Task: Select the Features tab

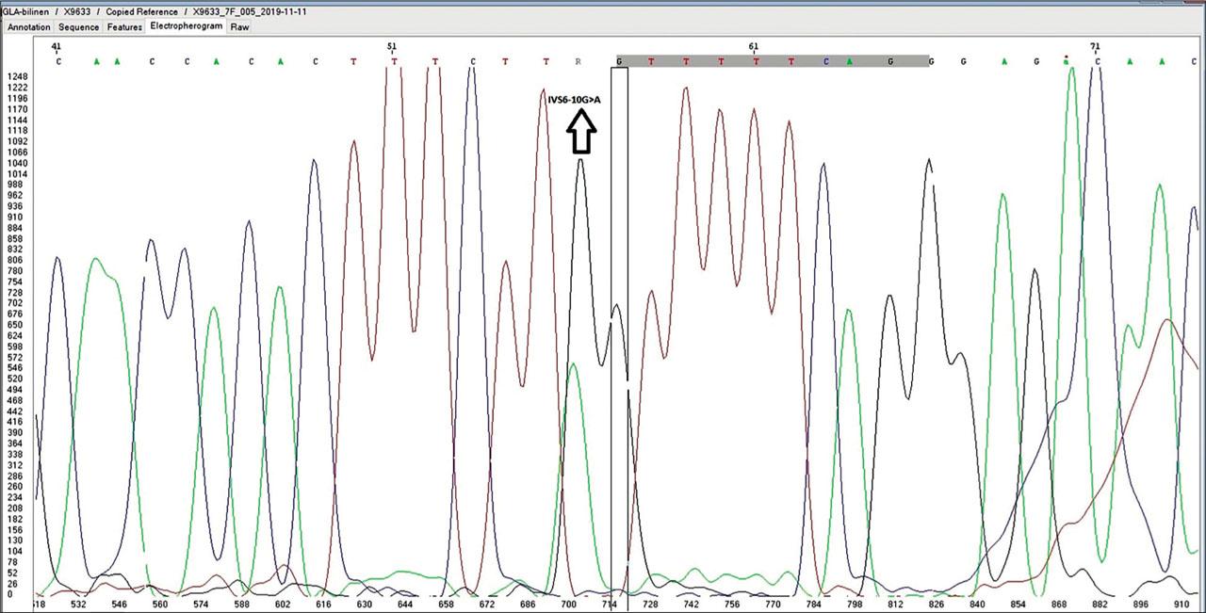Action: [124, 27]
